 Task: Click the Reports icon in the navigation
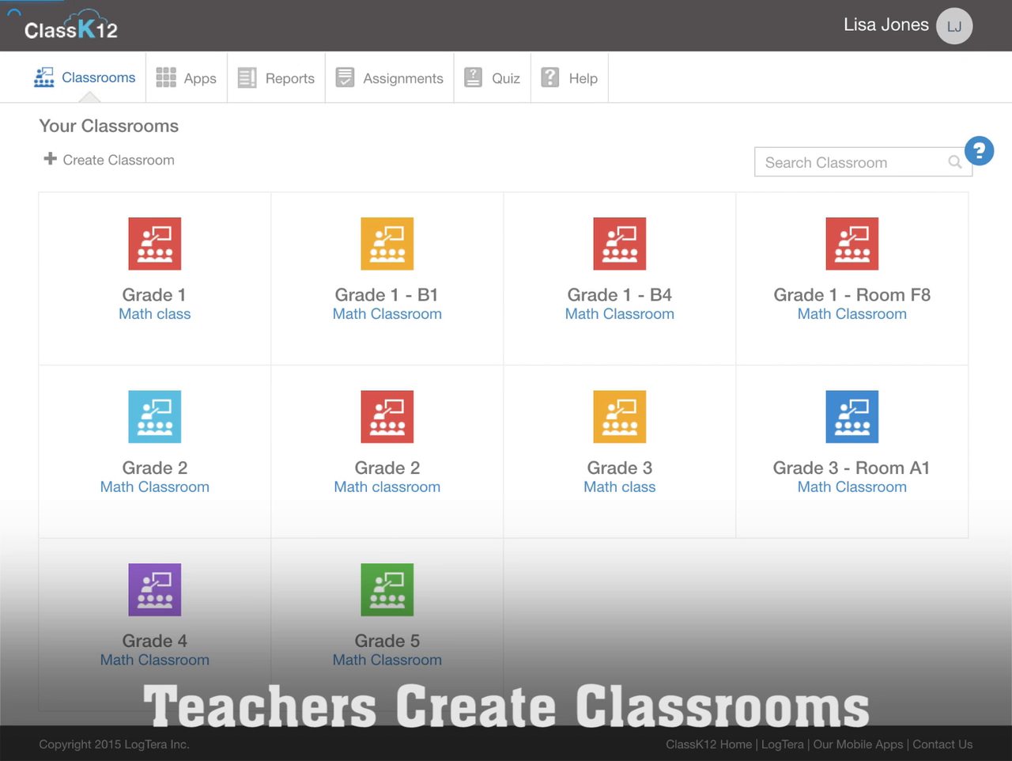246,78
